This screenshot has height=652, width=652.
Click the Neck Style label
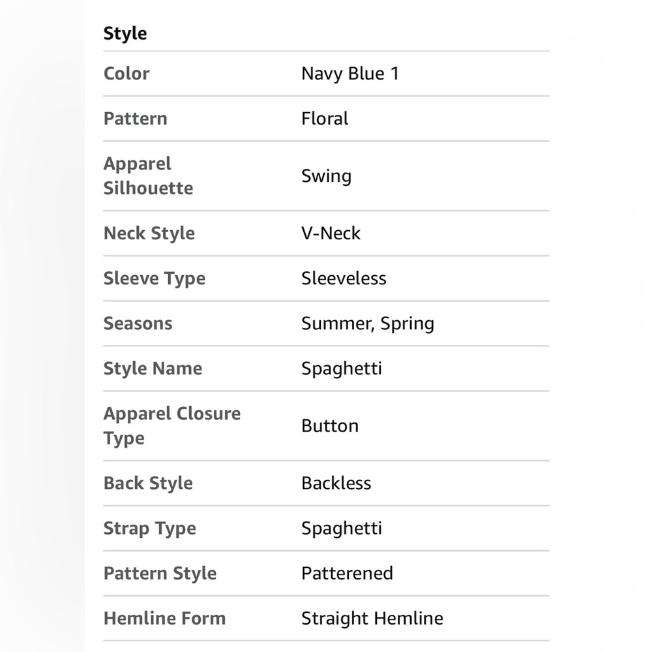click(x=149, y=233)
